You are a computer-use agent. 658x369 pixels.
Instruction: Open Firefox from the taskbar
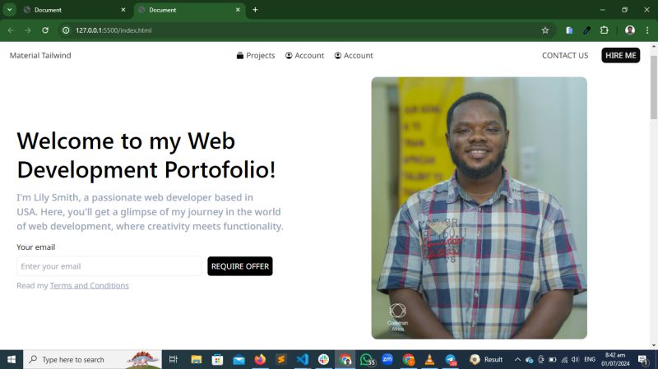pyautogui.click(x=260, y=359)
